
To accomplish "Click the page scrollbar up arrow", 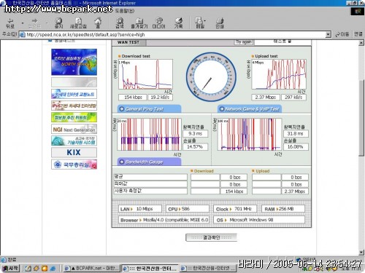I will click(361, 43).
